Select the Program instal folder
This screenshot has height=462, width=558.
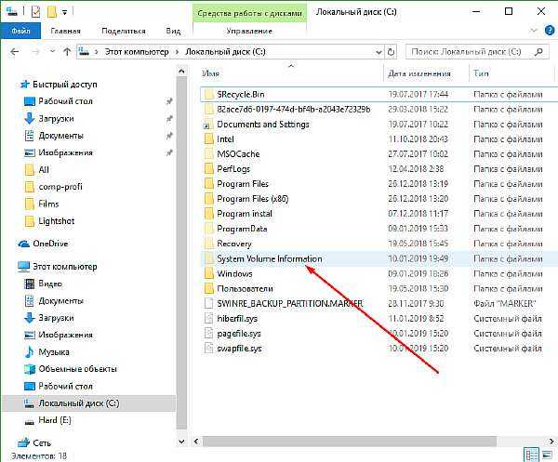[x=245, y=214]
